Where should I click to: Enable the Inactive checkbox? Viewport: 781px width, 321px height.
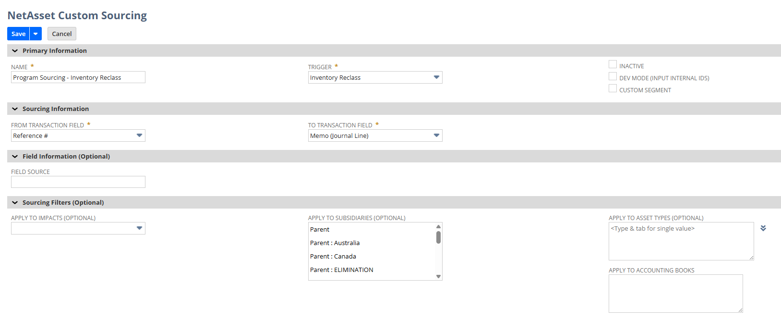pos(613,64)
